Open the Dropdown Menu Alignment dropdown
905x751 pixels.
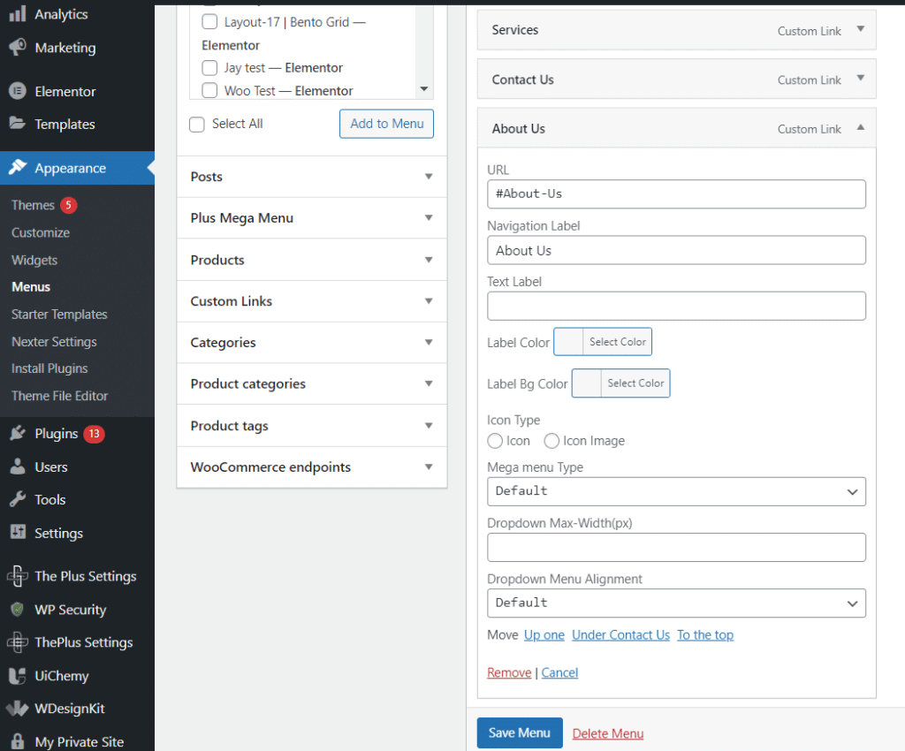click(x=676, y=603)
